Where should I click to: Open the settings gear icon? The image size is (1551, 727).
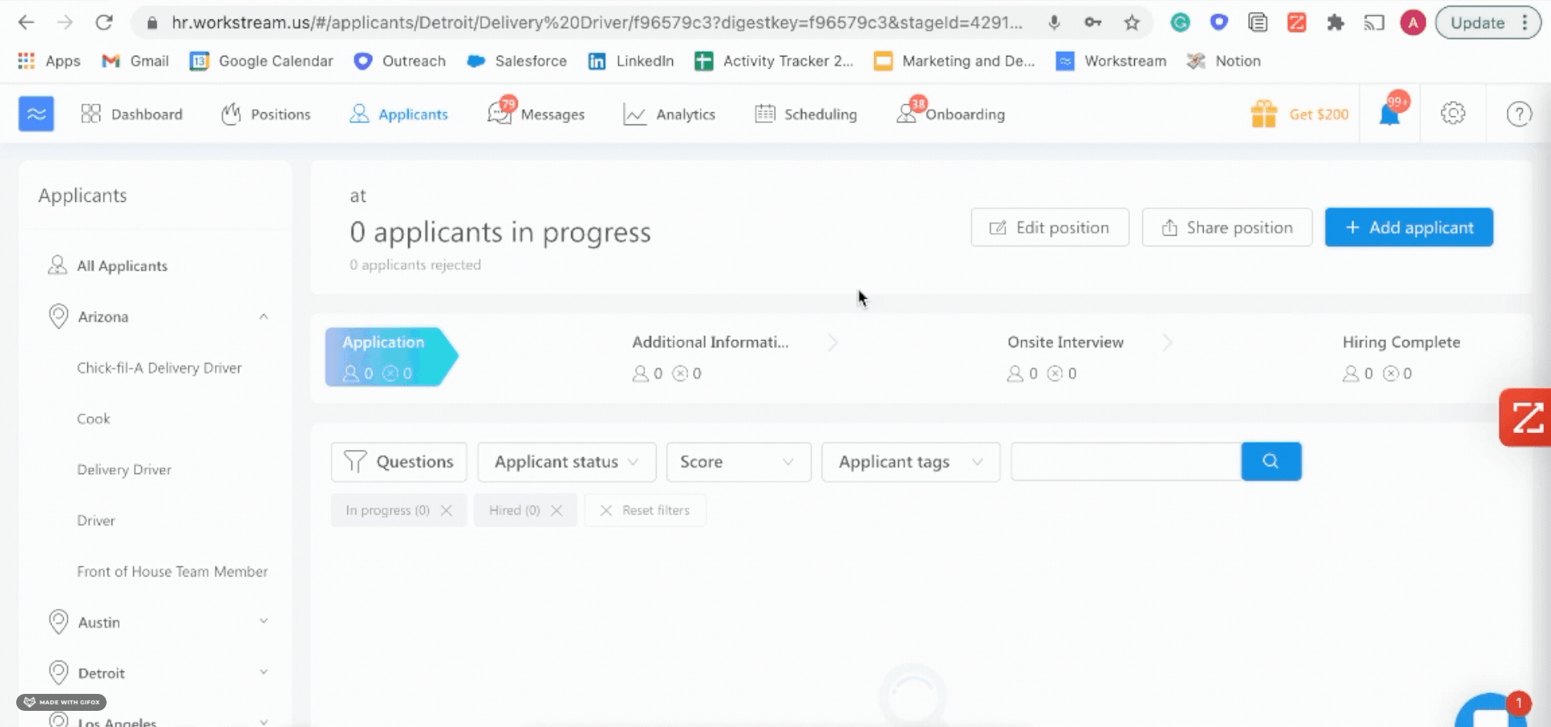(1452, 114)
